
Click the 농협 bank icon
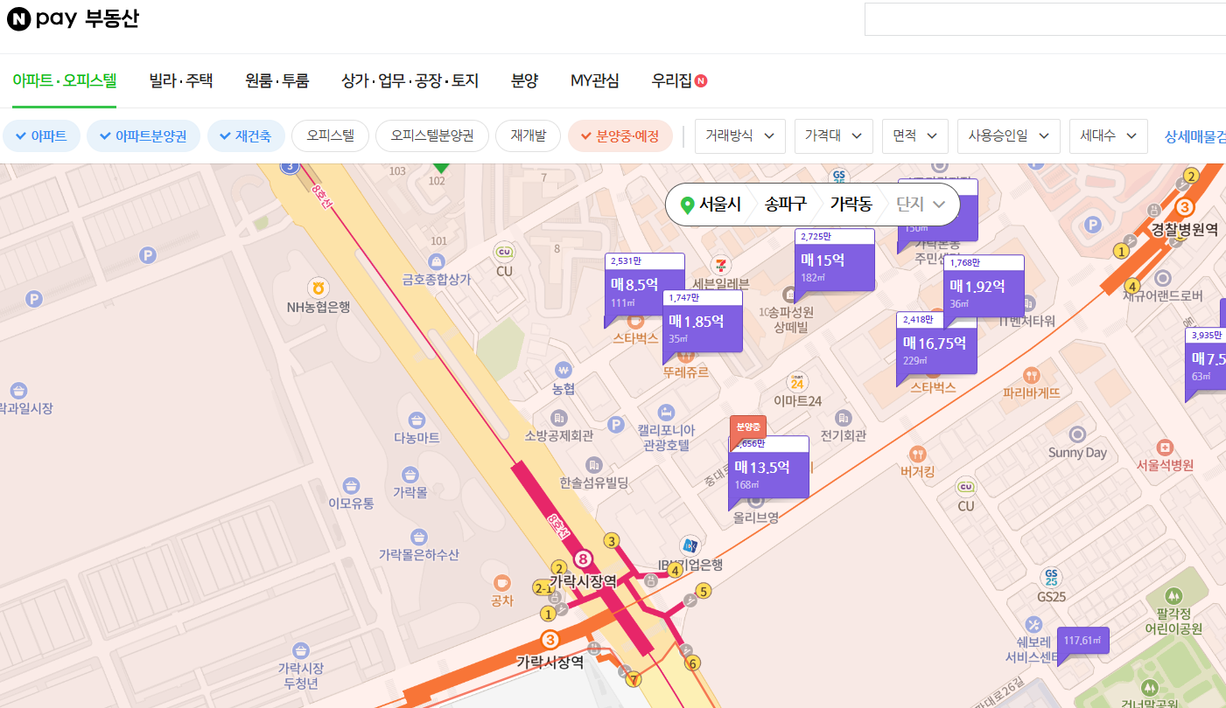(x=564, y=369)
